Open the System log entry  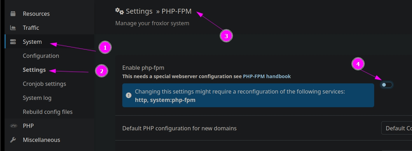click(37, 98)
